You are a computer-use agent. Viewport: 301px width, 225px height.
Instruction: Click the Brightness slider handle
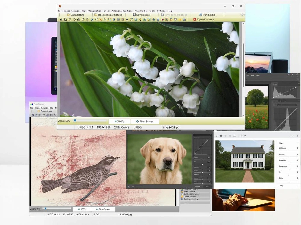(287, 151)
